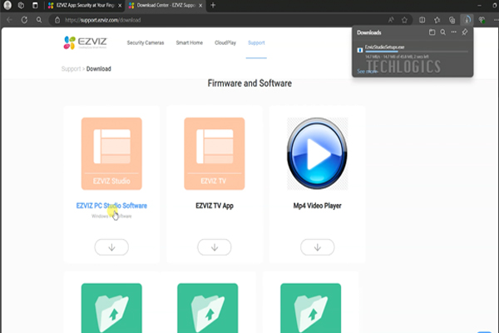This screenshot has height=333, width=499.
Task: Download Mp4 Video Player arrow button
Action: 317,246
